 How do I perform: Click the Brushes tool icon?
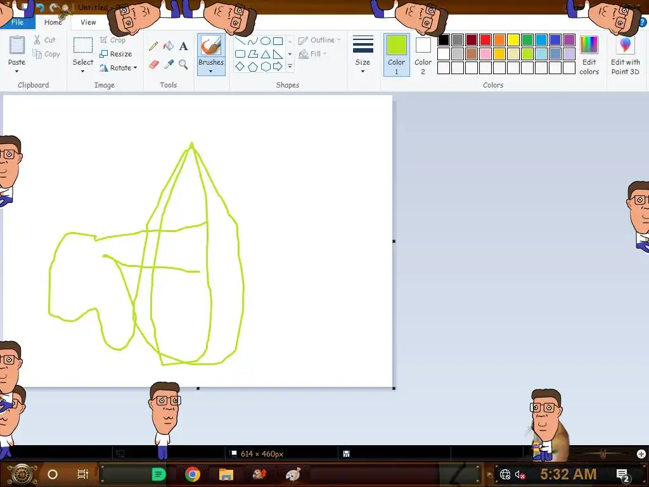pos(211,45)
